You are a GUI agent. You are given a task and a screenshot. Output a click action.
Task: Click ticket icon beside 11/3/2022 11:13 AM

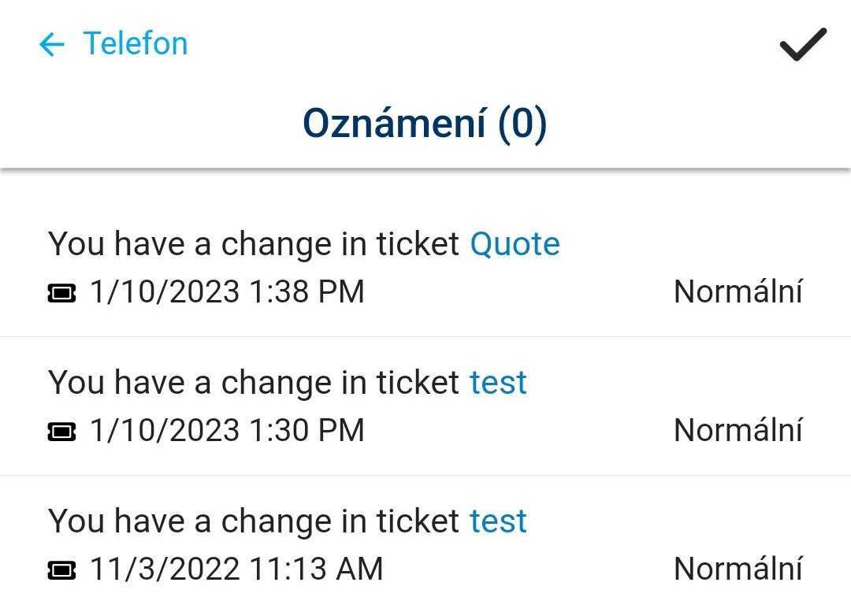62,570
